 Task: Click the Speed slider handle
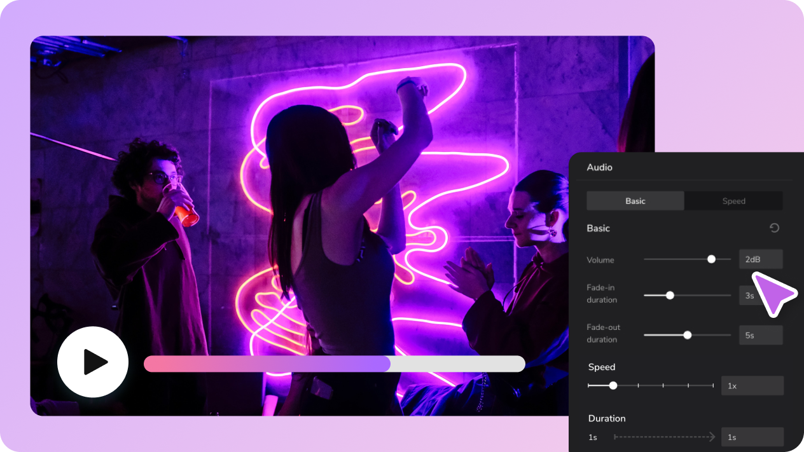613,385
